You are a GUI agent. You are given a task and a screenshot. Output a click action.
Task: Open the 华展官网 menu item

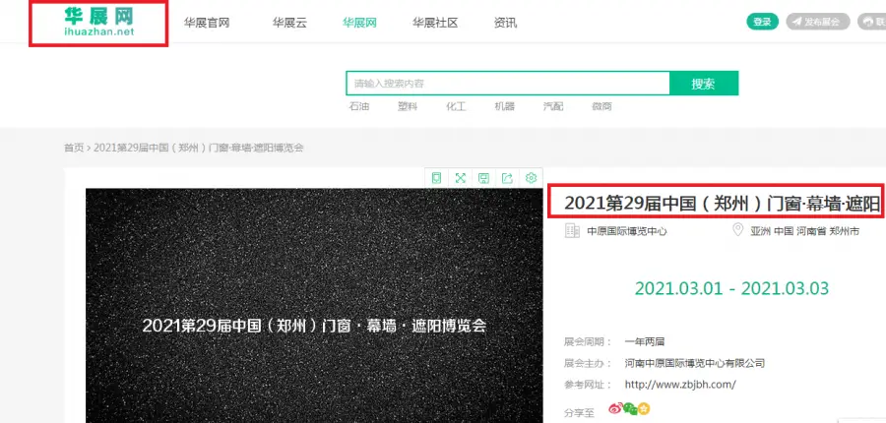[207, 23]
